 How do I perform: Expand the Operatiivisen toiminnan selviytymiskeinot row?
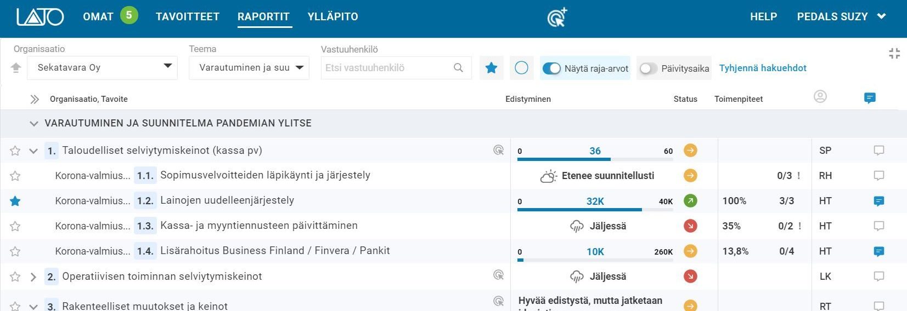coord(33,277)
